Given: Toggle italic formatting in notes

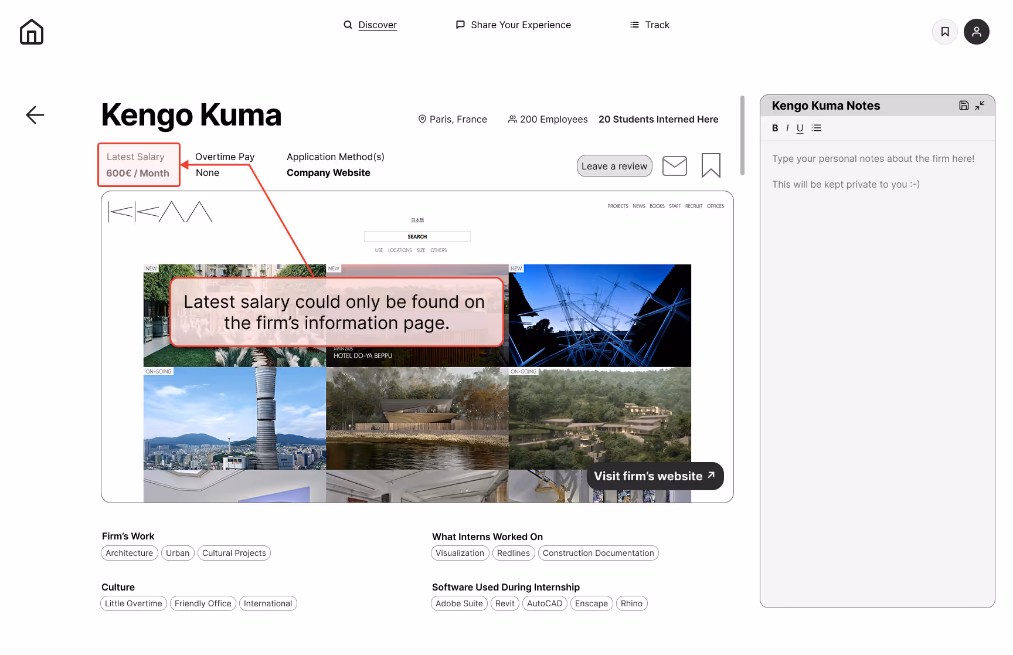Looking at the screenshot, I should coord(787,128).
